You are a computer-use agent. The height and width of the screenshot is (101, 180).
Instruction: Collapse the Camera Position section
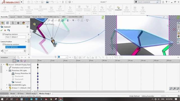tap(26, 42)
